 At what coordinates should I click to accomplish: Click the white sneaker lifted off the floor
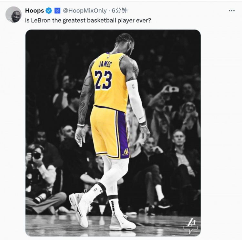[80, 207]
